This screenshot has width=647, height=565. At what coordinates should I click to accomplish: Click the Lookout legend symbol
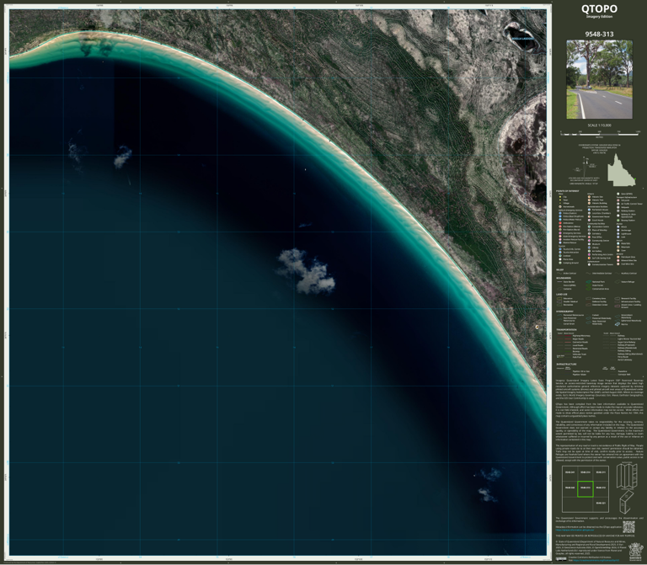tap(560, 256)
